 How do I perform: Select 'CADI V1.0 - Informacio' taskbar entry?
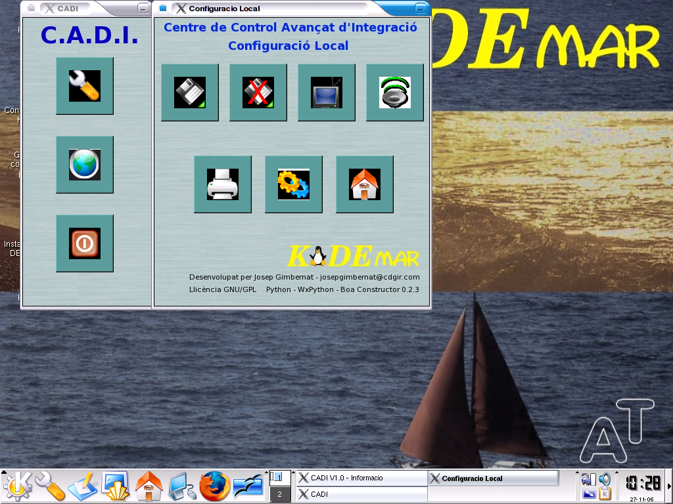(361, 478)
